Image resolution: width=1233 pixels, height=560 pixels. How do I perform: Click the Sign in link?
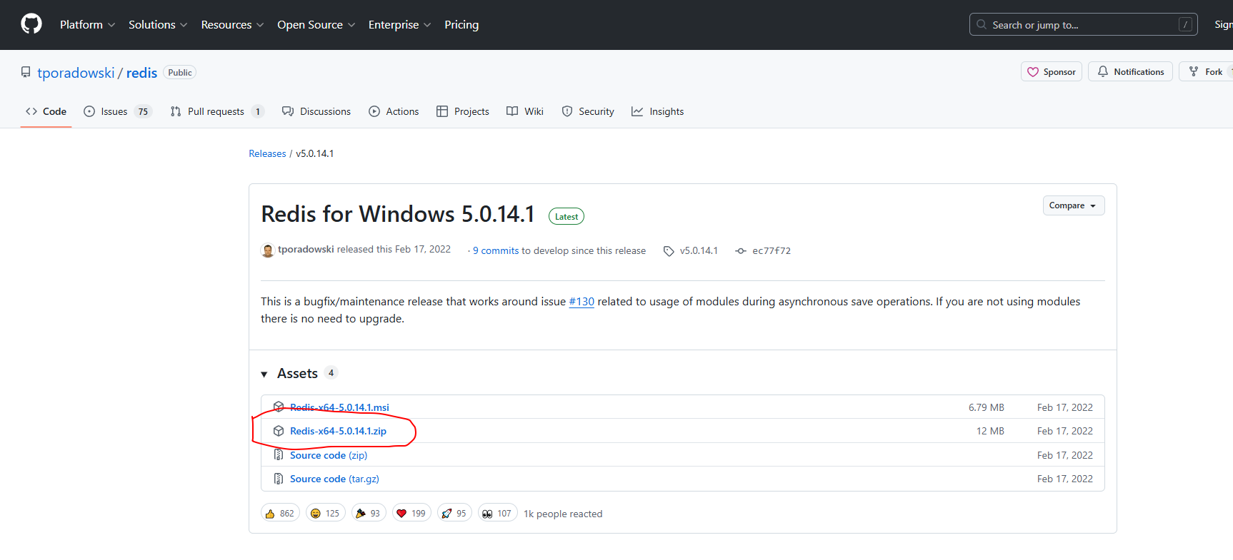coord(1223,24)
